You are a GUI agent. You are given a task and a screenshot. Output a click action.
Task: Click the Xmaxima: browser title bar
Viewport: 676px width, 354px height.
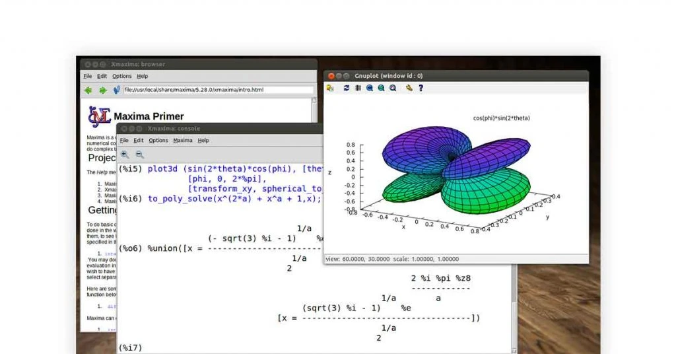[199, 64]
